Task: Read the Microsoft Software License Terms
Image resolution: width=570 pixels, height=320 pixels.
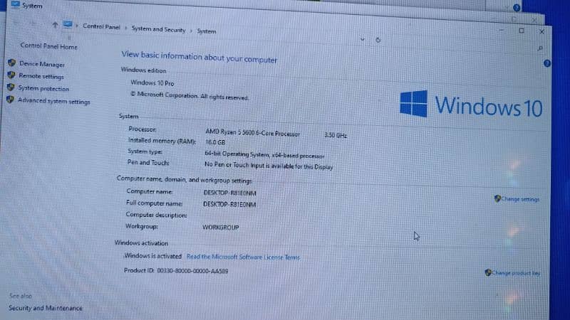Action: (x=243, y=257)
